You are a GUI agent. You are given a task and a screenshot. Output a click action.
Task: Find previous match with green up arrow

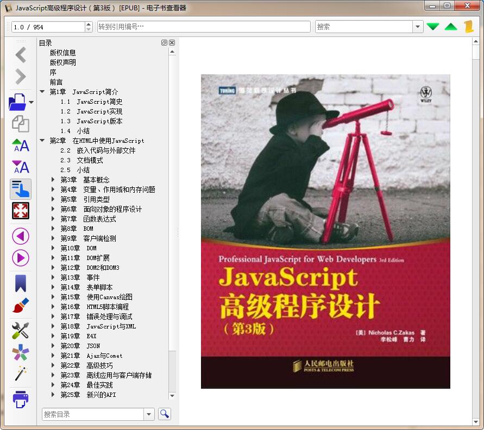pyautogui.click(x=451, y=27)
